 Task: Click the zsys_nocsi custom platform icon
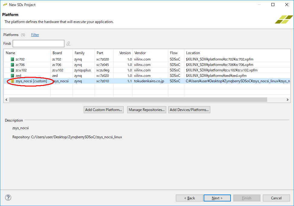pos(12,81)
